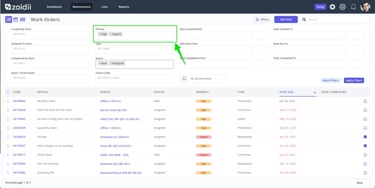Open asset link Server room (B1-SV)
This screenshot has width=375, height=188.
point(113,110)
